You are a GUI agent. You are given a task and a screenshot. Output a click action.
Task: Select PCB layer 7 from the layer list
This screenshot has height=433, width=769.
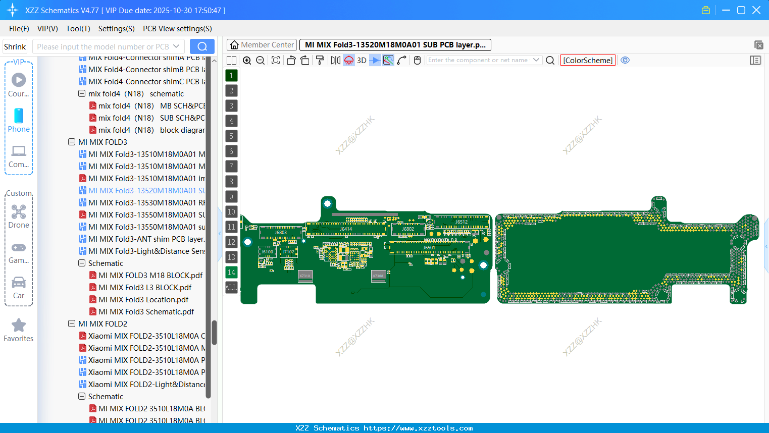click(231, 167)
